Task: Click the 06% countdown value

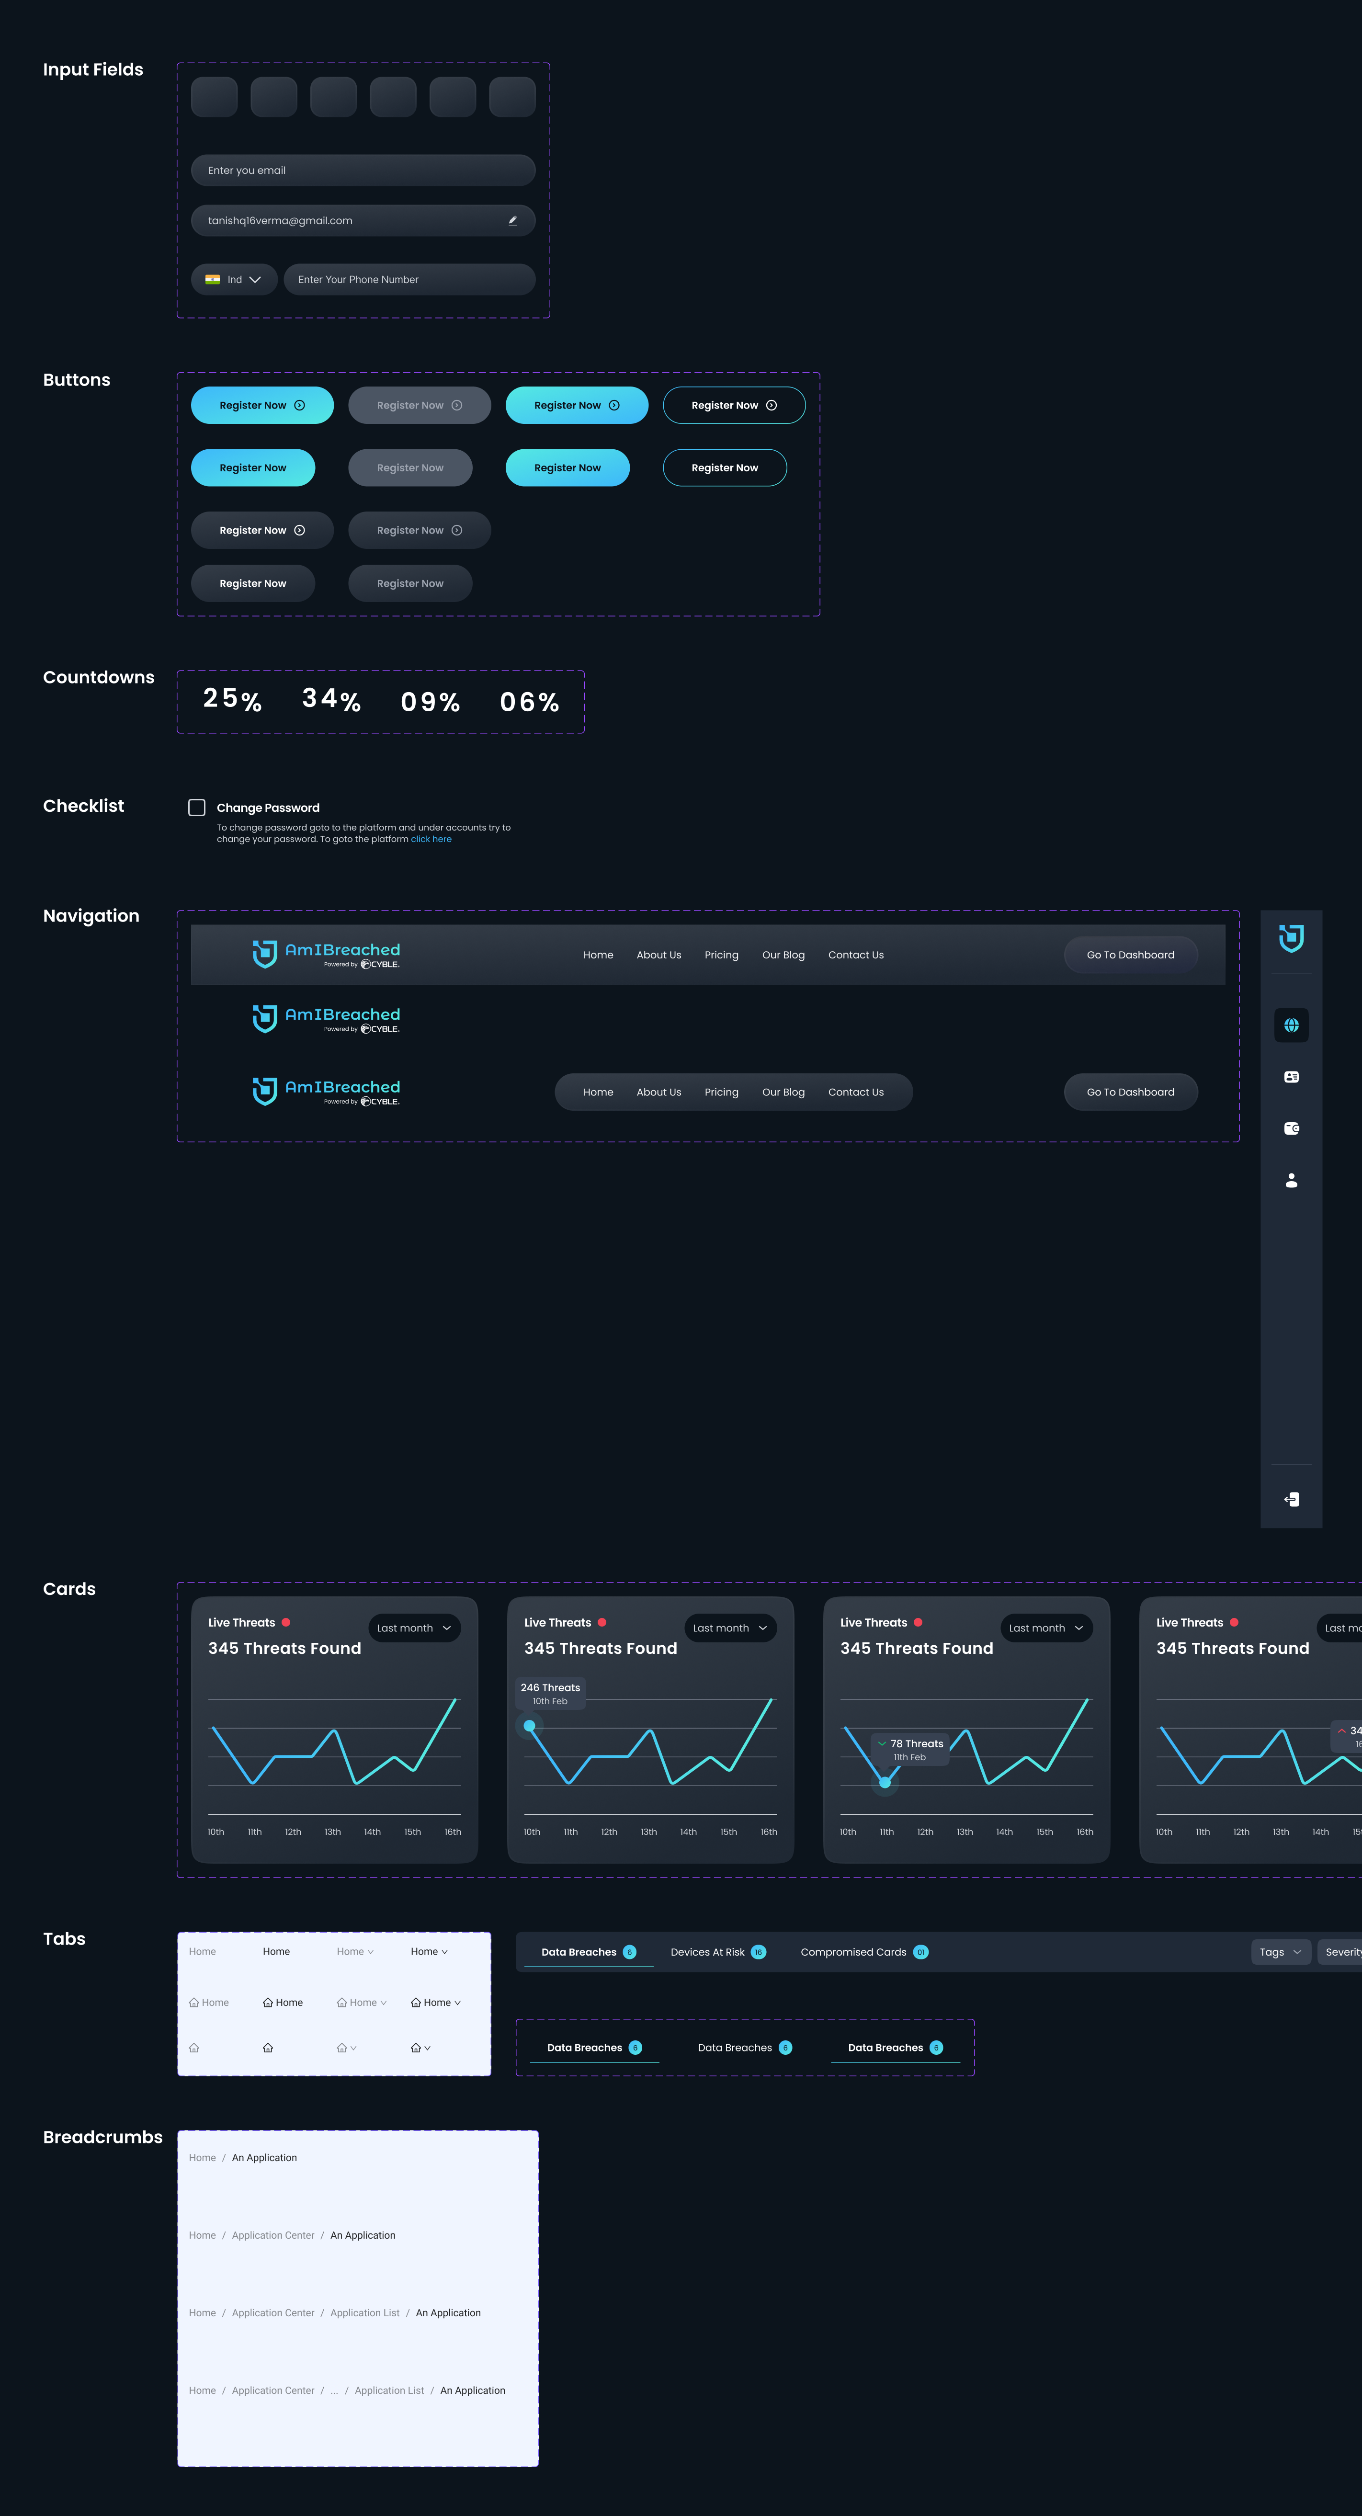Action: coord(530,702)
